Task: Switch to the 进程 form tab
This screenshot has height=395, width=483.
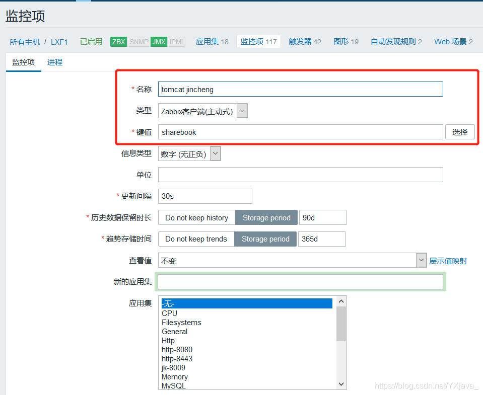Action: 55,62
